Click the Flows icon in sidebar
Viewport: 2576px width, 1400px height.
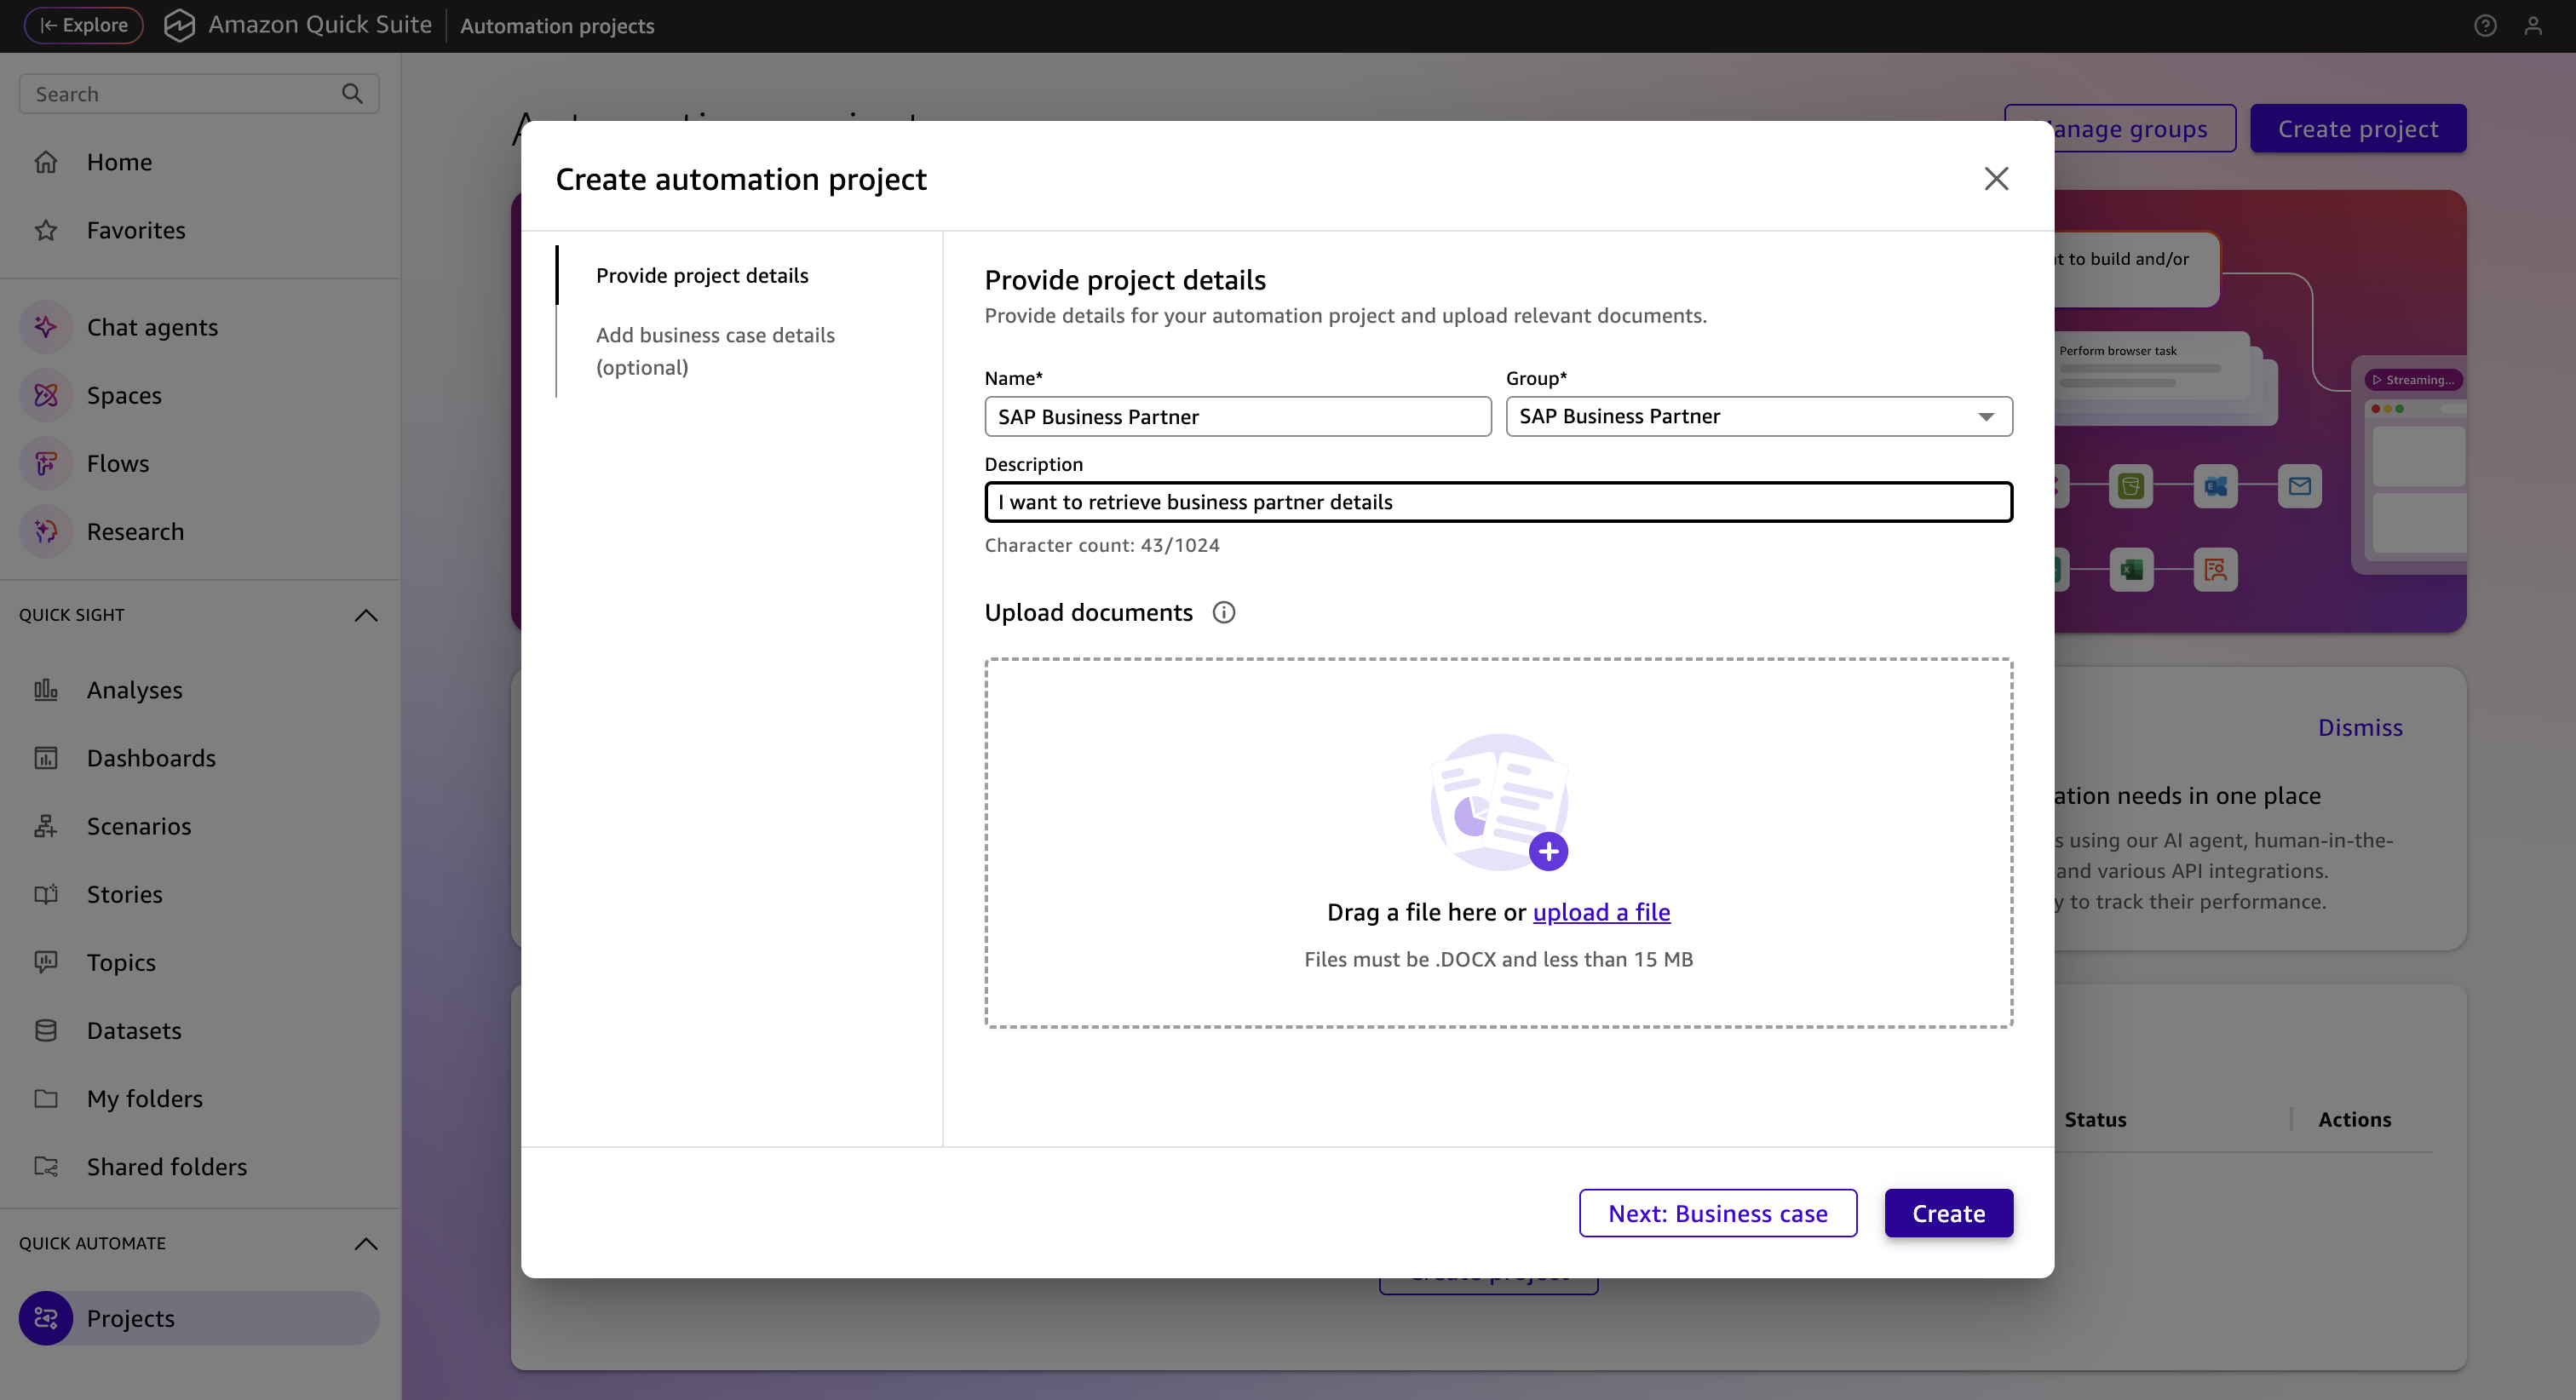tap(45, 463)
